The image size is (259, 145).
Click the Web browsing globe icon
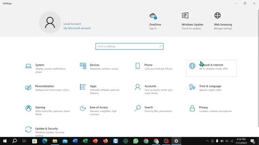pyautogui.click(x=217, y=15)
